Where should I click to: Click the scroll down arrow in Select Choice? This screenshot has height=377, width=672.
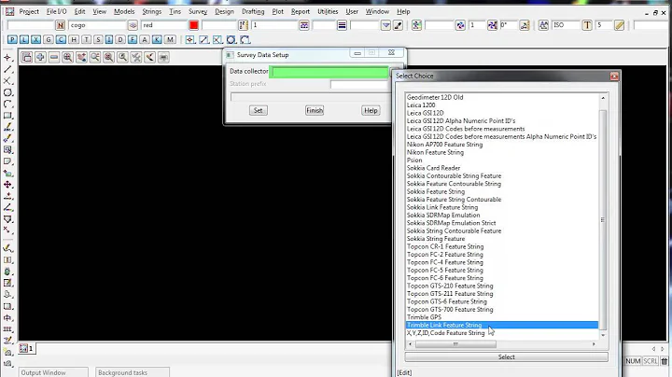[603, 335]
